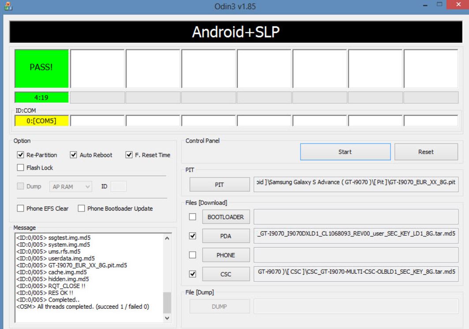Click the PHONE file button
The image size is (469, 329).
click(226, 255)
